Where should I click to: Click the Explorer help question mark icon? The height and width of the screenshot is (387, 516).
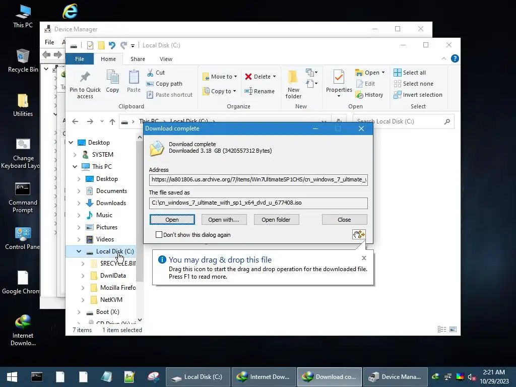[x=455, y=58]
